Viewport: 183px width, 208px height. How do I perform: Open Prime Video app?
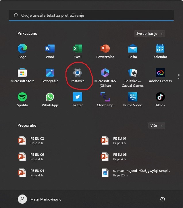(133, 99)
